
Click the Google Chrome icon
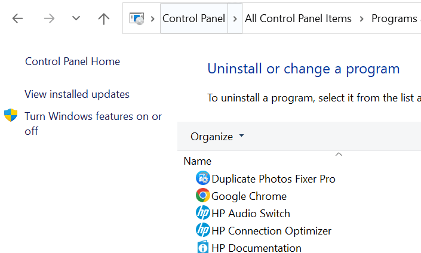click(x=203, y=196)
